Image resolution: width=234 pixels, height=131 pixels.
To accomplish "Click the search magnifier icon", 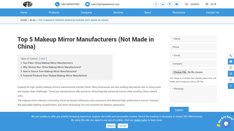I will [x=186, y=4].
